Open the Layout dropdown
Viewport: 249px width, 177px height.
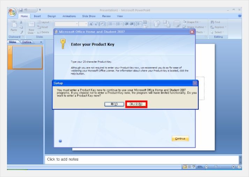tap(44, 22)
